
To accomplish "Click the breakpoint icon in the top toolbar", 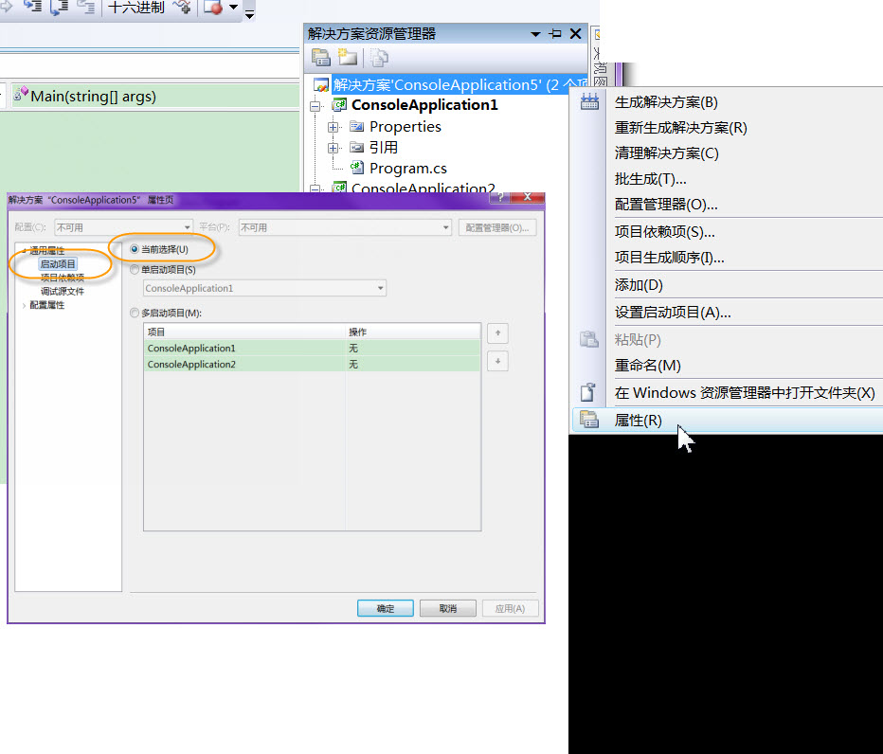I will (x=213, y=8).
